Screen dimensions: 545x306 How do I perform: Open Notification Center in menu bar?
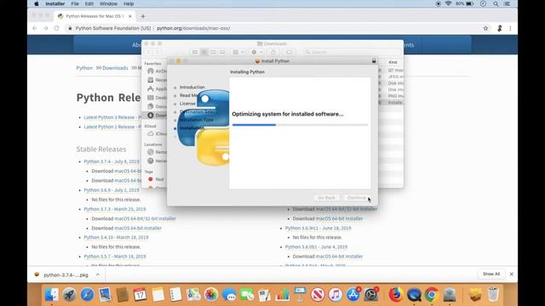[508, 3]
